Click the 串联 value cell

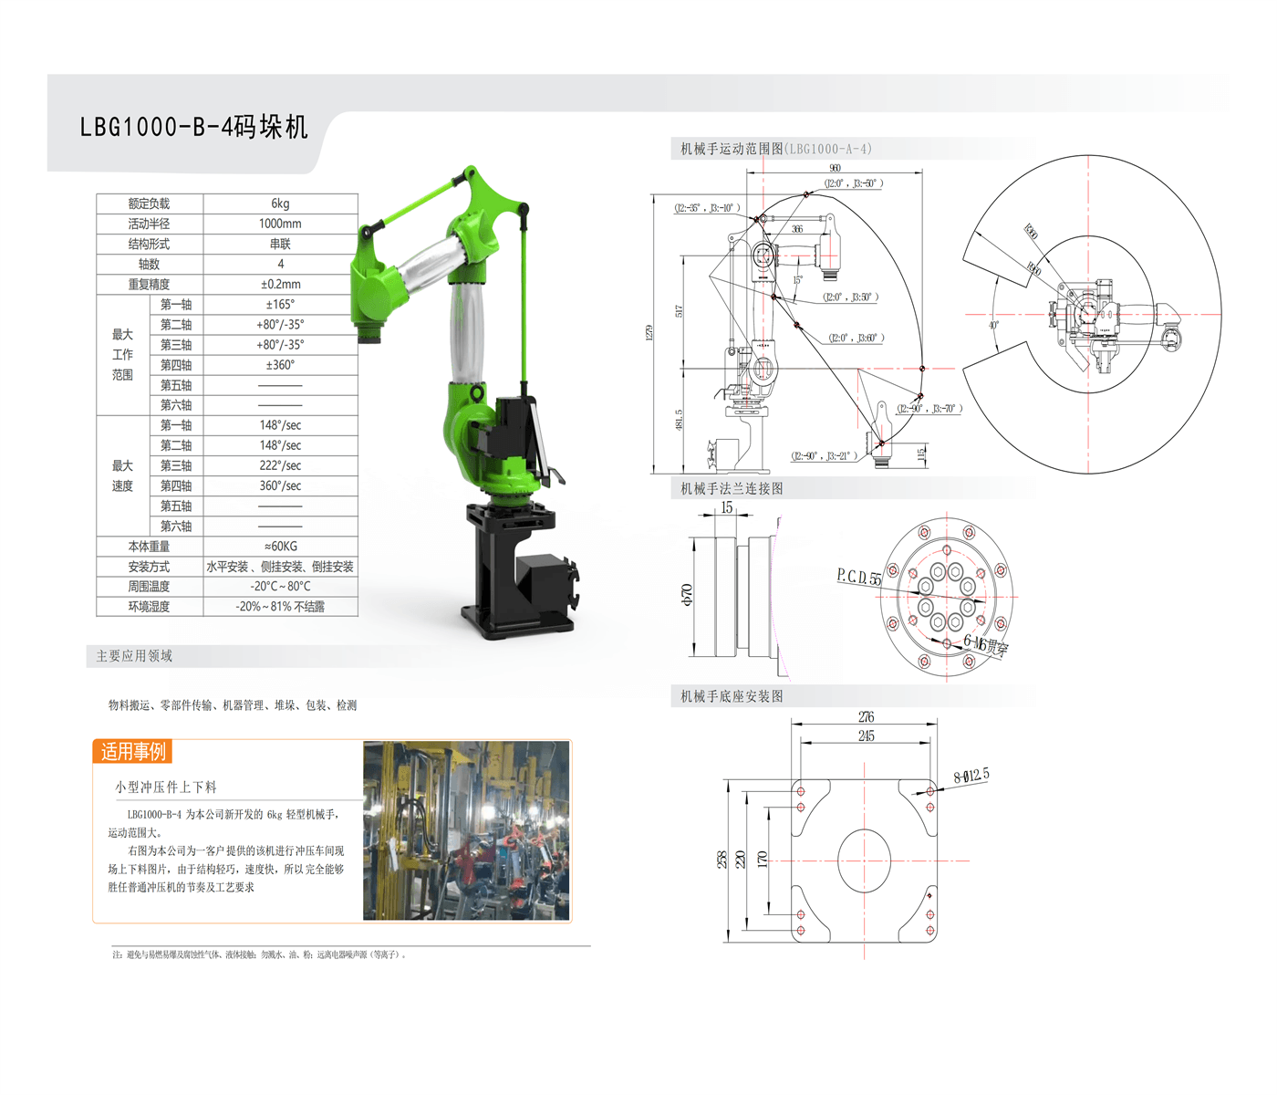pos(280,244)
